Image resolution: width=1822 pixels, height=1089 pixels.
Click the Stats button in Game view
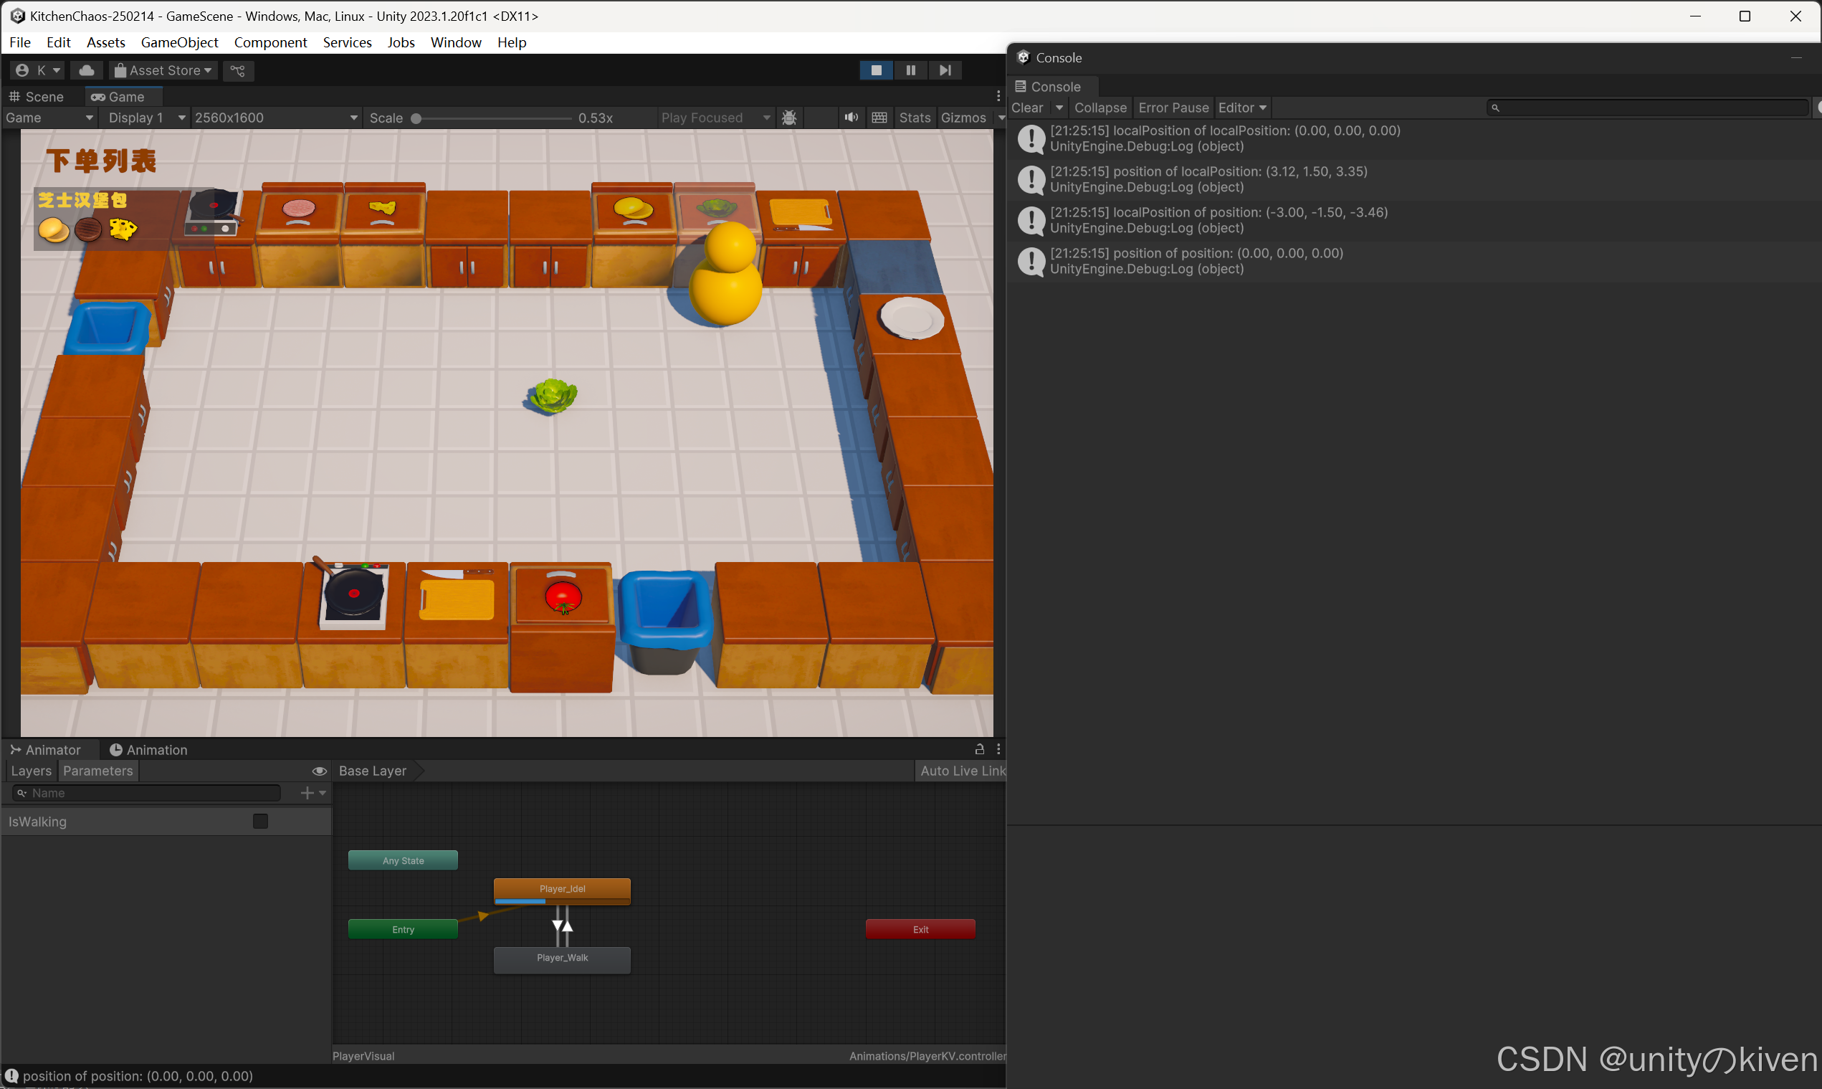click(x=914, y=118)
